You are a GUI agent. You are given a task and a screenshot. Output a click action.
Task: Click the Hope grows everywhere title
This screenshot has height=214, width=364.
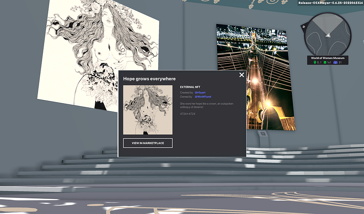pos(149,79)
